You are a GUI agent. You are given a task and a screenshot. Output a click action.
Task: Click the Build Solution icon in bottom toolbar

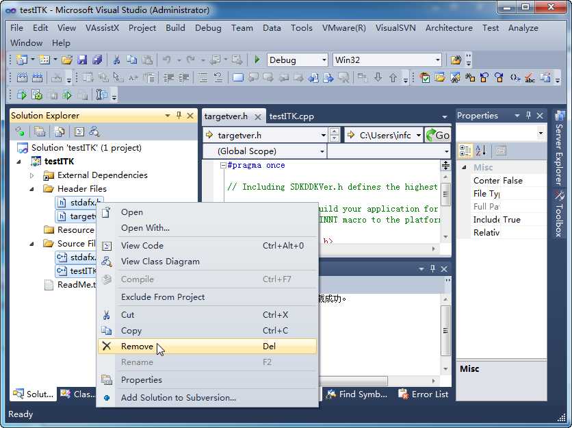(x=37, y=95)
